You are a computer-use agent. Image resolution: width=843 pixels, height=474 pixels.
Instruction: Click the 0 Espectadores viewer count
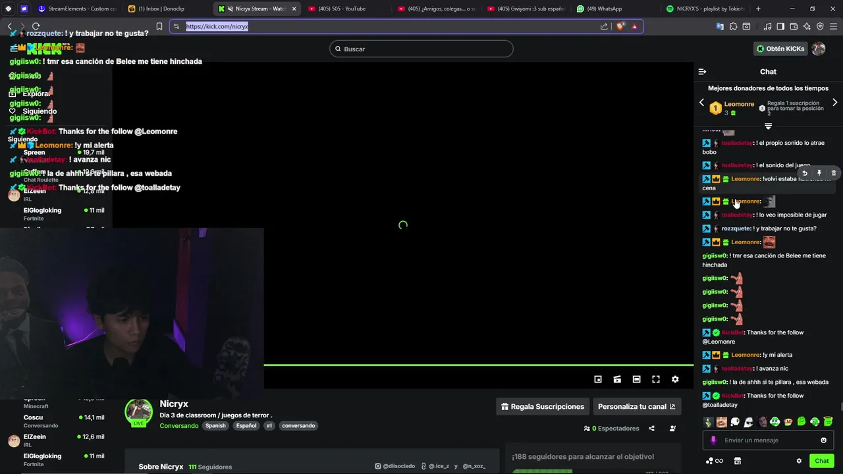[x=612, y=429]
